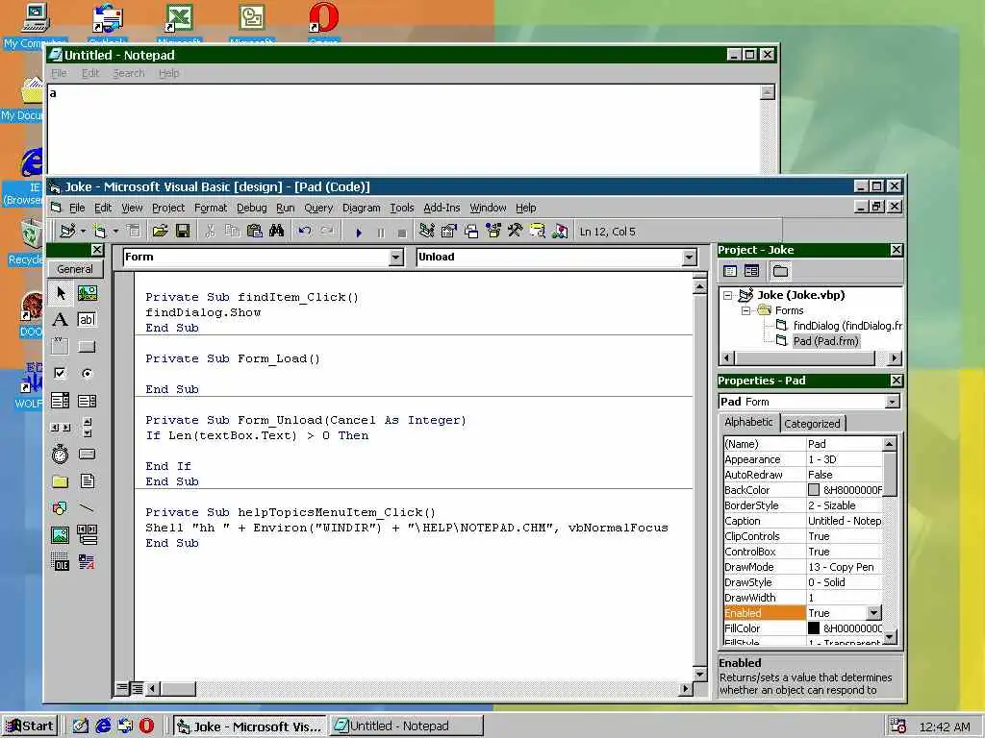Switch to Full Module View button

(x=137, y=688)
